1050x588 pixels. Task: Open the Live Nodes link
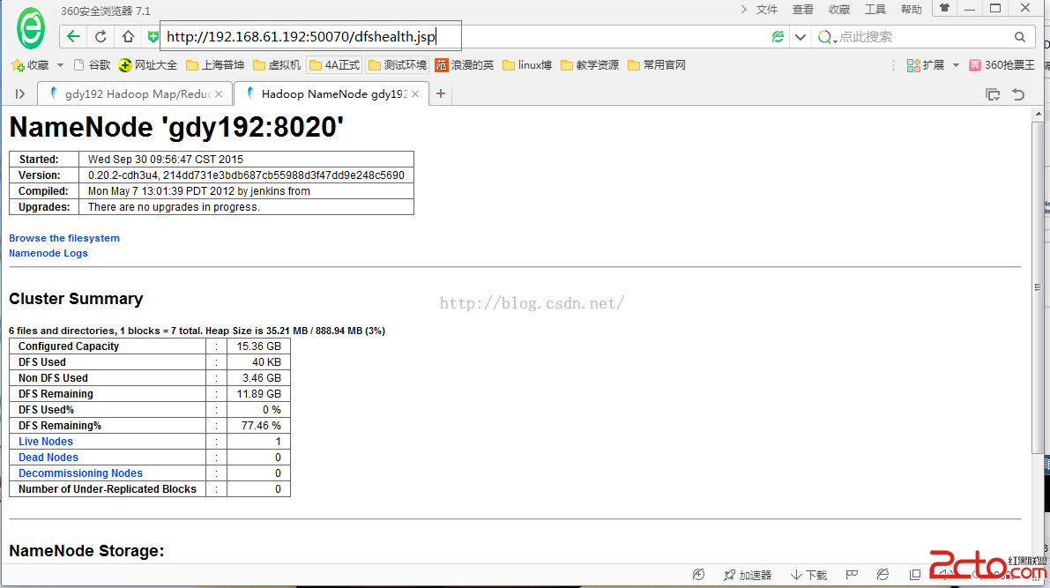46,442
